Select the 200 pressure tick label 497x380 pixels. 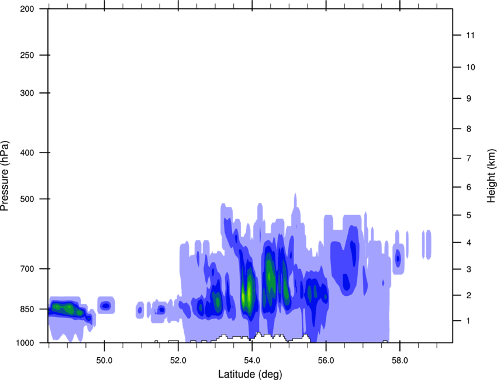(27, 9)
